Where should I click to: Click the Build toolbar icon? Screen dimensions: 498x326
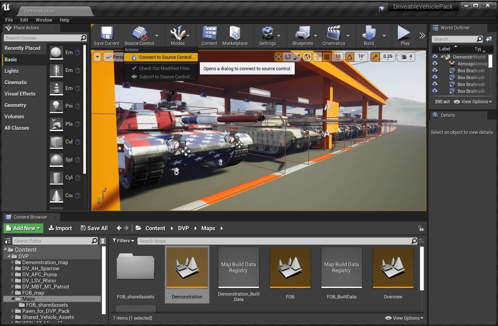(369, 33)
